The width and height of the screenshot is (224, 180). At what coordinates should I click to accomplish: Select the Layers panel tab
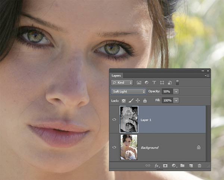[x=116, y=75]
